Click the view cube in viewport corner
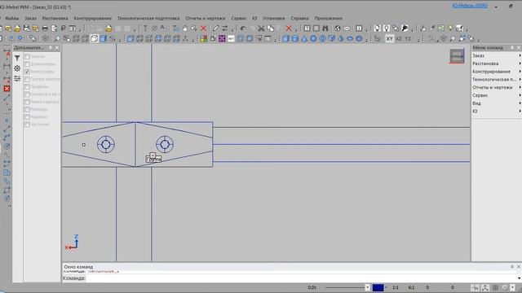This screenshot has width=522, height=293. tap(457, 56)
